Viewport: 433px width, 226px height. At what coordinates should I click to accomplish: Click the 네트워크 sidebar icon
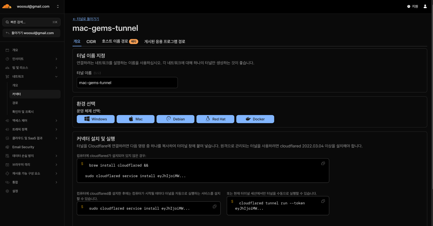coord(7,77)
